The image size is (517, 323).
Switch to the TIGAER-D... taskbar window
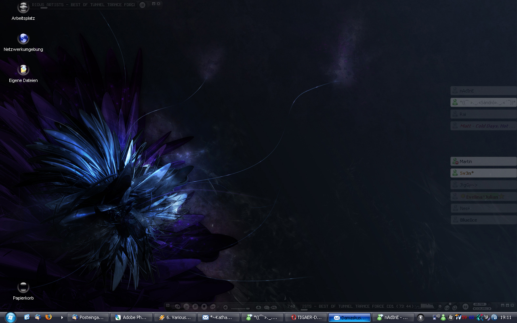point(306,317)
